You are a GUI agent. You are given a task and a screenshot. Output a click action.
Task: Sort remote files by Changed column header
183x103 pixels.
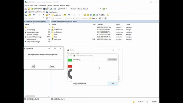click(x=100, y=24)
